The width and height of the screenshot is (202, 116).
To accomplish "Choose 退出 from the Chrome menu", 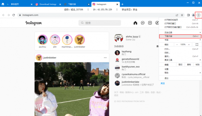I will [x=180, y=78].
